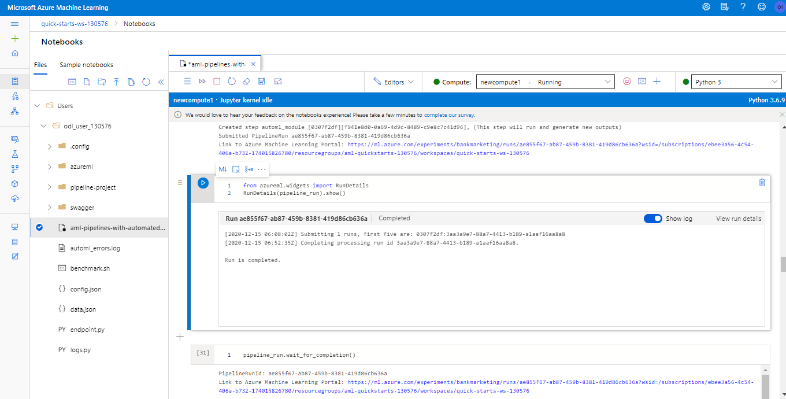Send feedback smiley icon
786x399 pixels.
(x=762, y=7)
